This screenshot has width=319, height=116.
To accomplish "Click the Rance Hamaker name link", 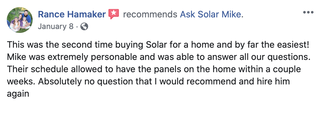I will [x=72, y=15].
